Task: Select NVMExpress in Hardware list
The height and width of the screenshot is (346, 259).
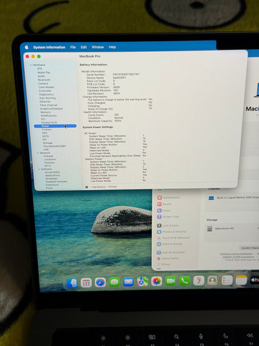Action: [49, 115]
